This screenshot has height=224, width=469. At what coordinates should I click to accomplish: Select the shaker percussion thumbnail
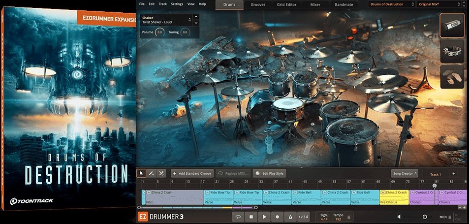click(x=452, y=26)
